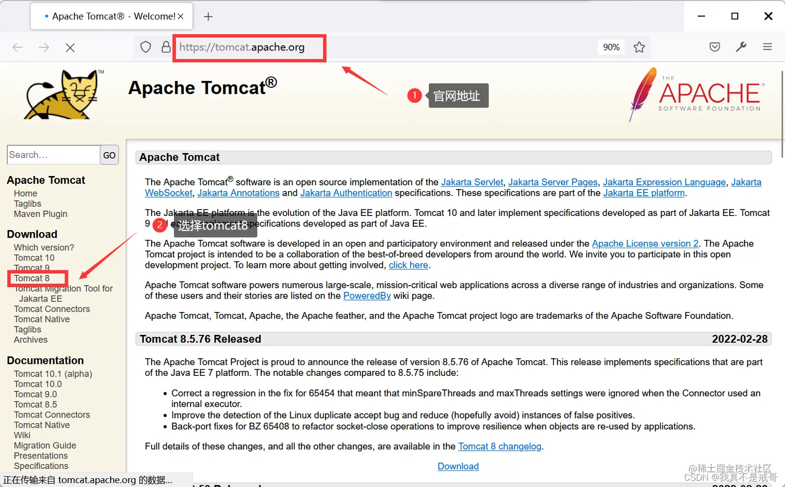Open the Home sidebar link
The image size is (785, 487).
point(25,193)
